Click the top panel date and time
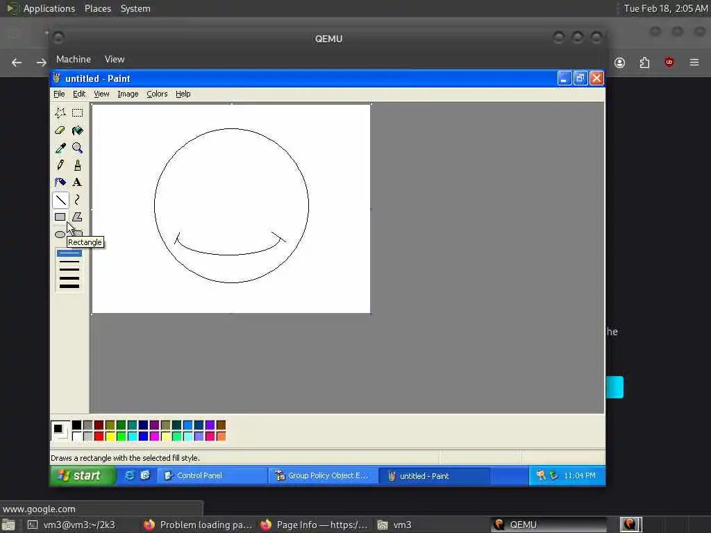This screenshot has height=533, width=711. (x=664, y=8)
